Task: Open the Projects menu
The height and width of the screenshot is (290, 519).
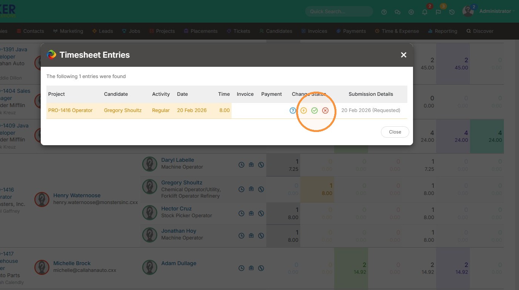Action: 162,31
